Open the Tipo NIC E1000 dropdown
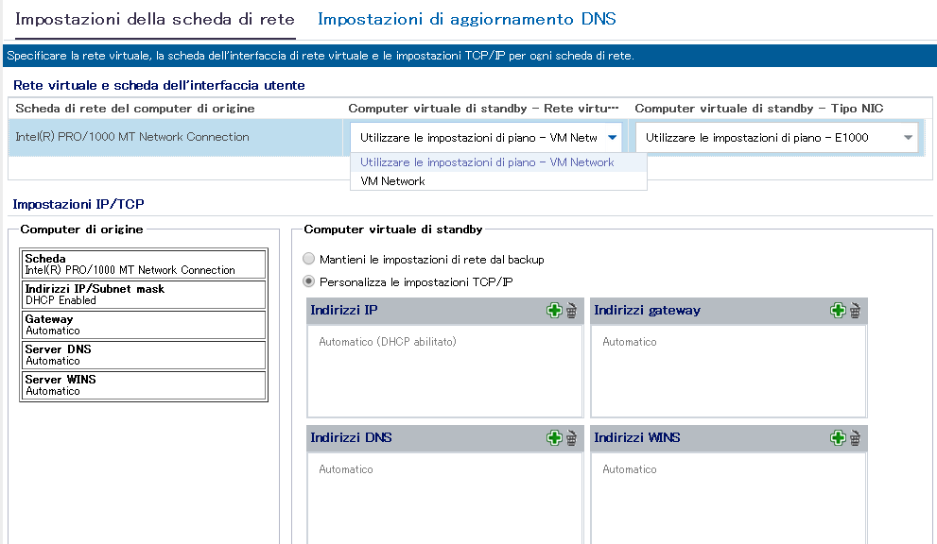937x544 pixels. (777, 138)
